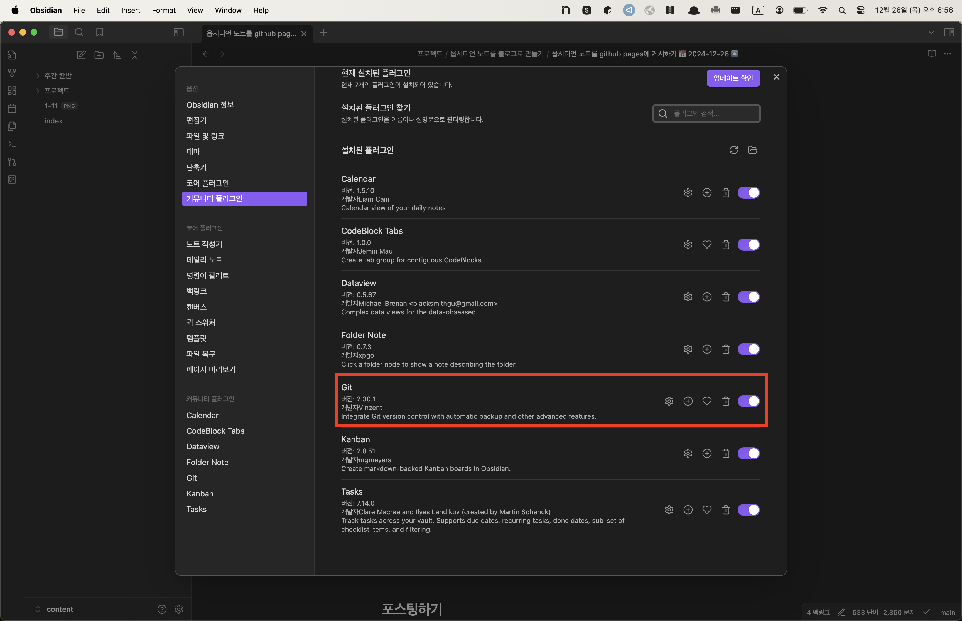The image size is (962, 621).
Task: Open the note's more options menu
Action: click(948, 54)
